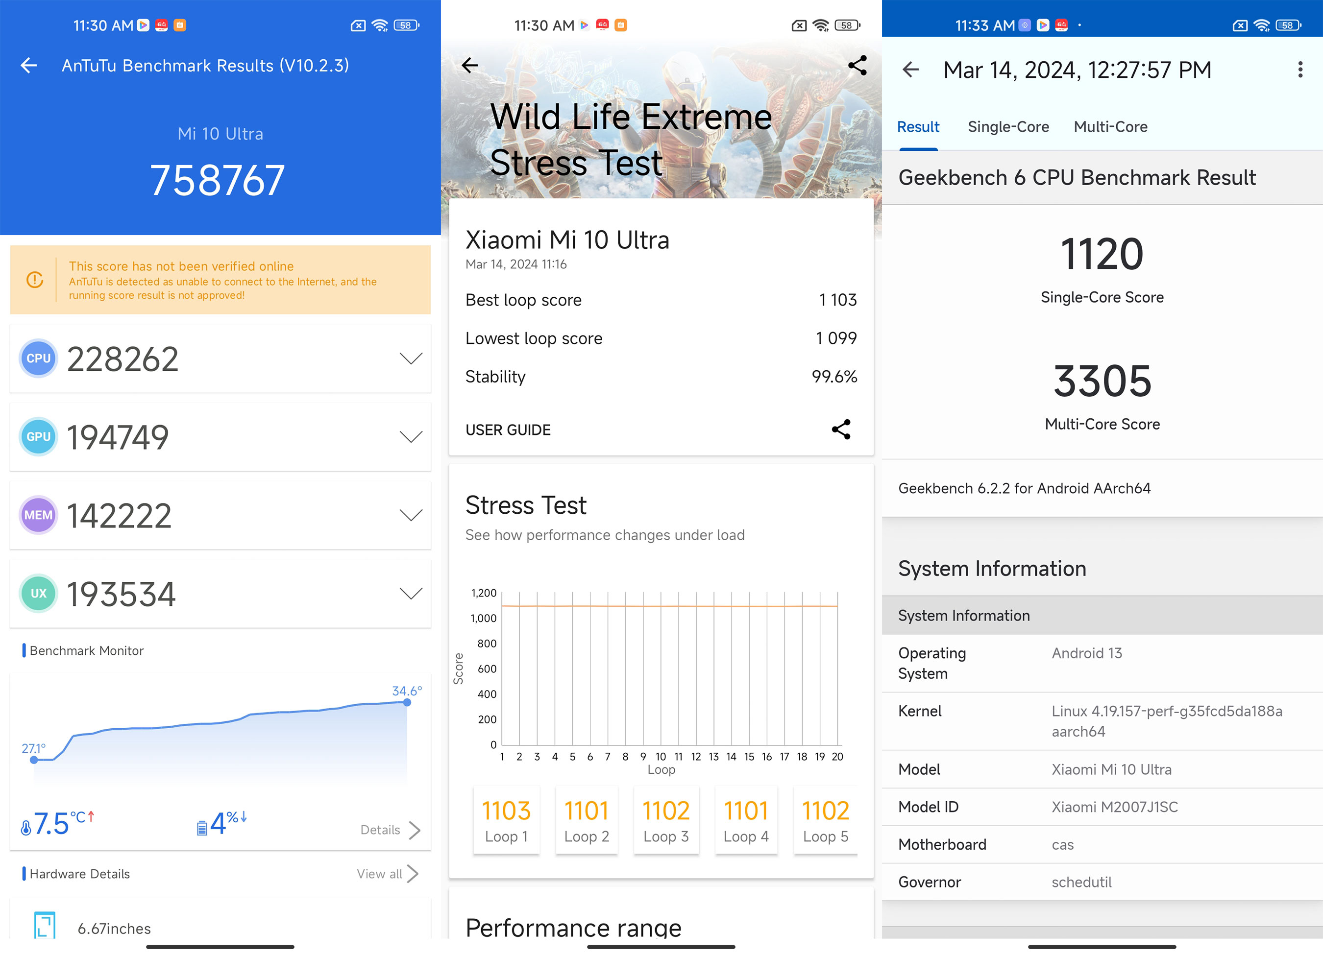Tap orange notification icon in 3DMark status bar

(621, 25)
